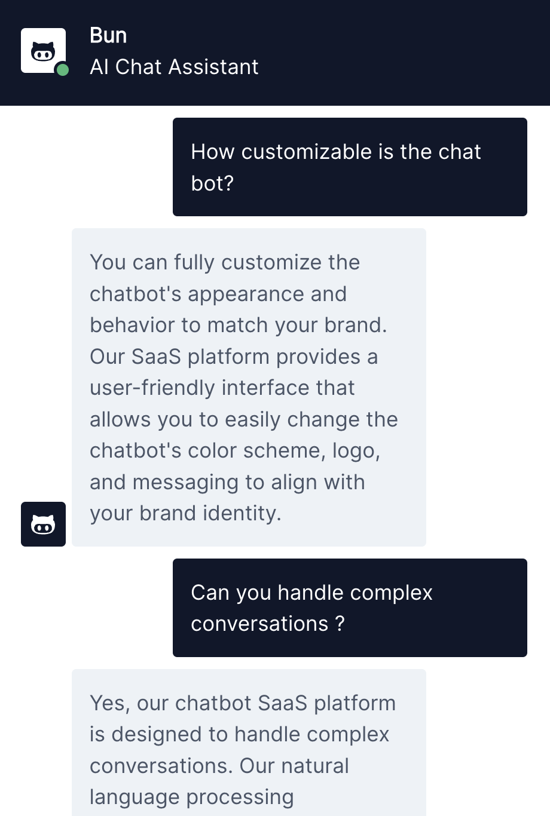This screenshot has width=550, height=816.
Task: Click the words "your brand identity."
Action: click(x=185, y=513)
